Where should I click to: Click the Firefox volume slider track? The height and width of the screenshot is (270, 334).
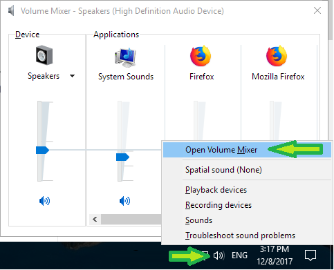(x=196, y=120)
